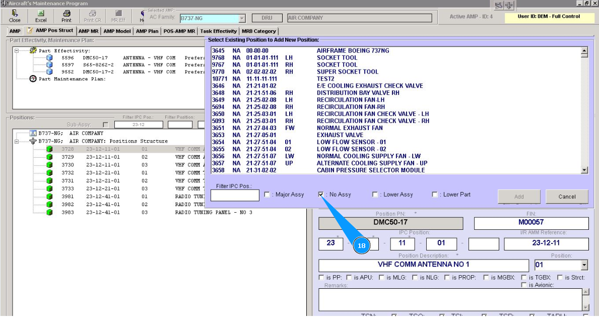The width and height of the screenshot is (599, 317).
Task: Click the green cube icon for position 3729
Action: [49, 157]
